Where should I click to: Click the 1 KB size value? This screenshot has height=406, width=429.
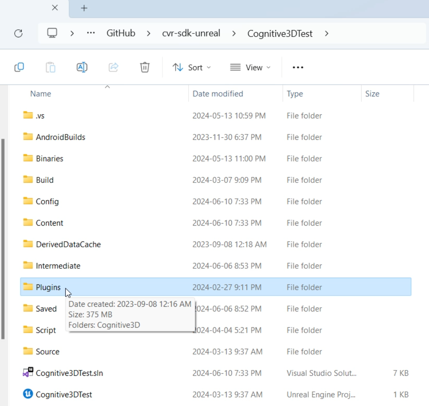click(x=401, y=395)
